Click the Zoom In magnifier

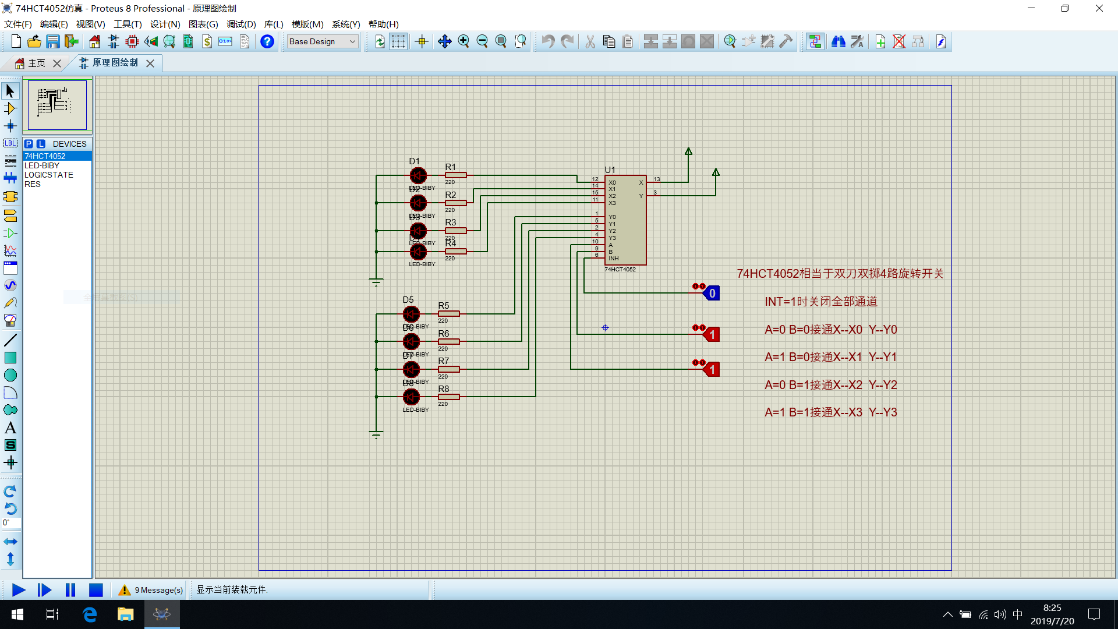click(x=464, y=41)
